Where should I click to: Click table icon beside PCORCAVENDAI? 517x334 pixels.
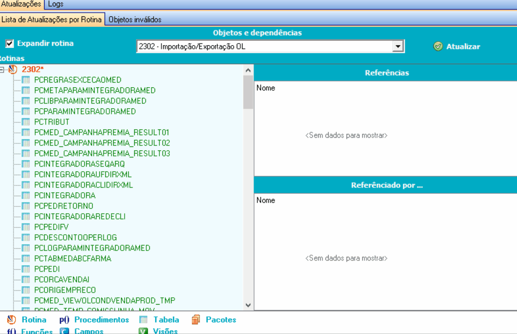pos(26,280)
